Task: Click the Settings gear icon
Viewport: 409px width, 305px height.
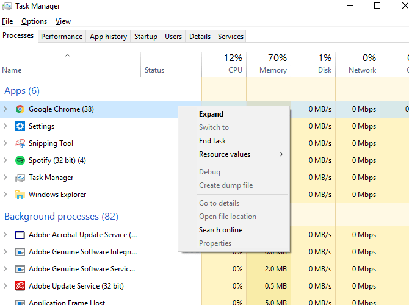Action: point(20,126)
